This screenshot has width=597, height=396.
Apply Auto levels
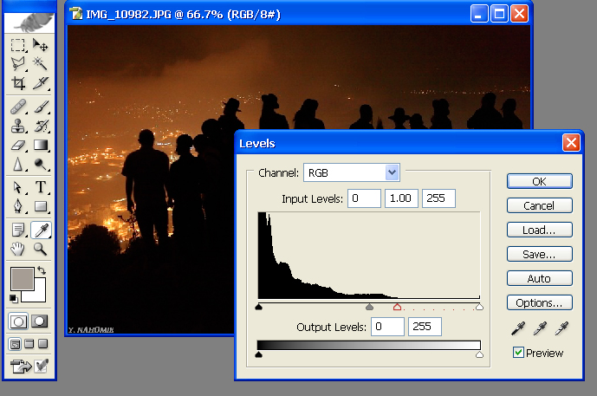539,278
